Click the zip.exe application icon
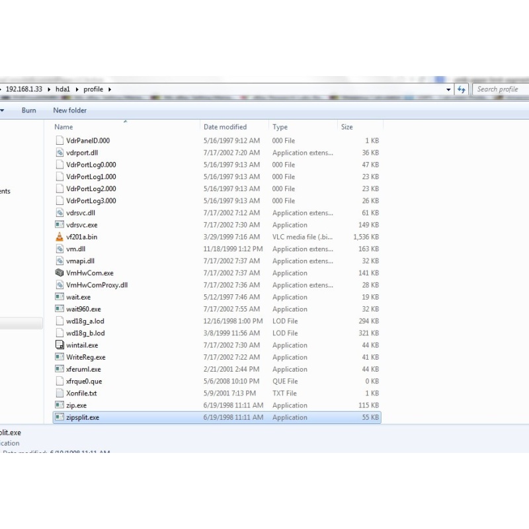 click(60, 405)
